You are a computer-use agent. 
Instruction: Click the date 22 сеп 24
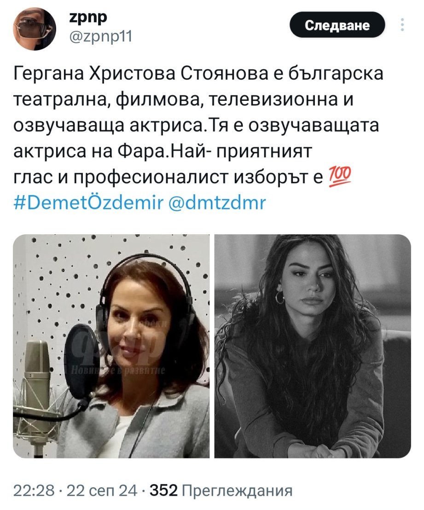[x=102, y=491]
